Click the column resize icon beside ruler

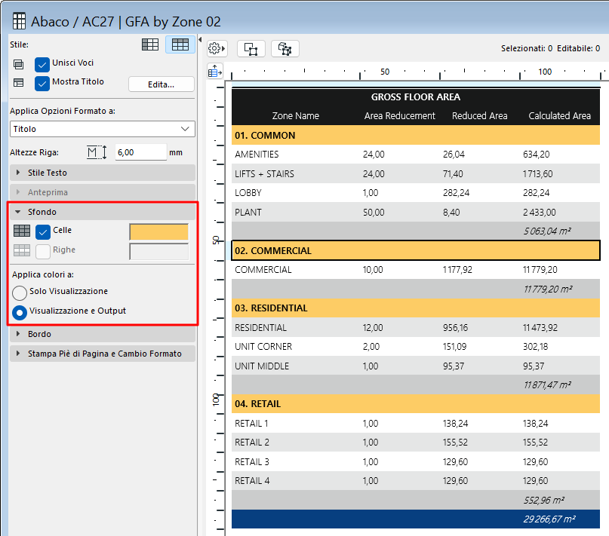pyautogui.click(x=215, y=71)
